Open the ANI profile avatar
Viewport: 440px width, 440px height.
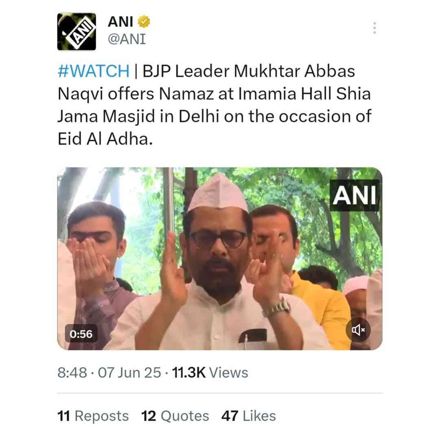click(x=77, y=32)
